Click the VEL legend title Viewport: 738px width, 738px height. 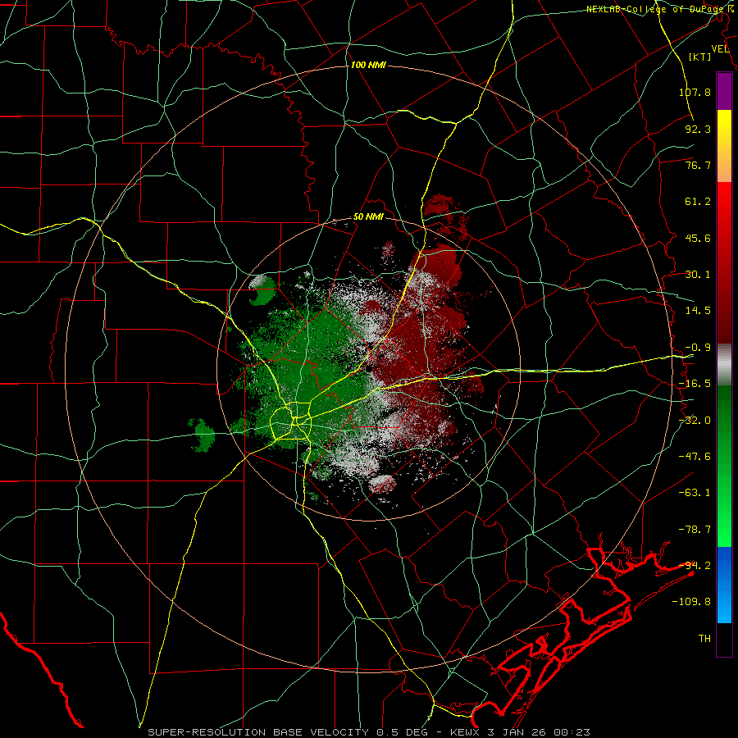tap(720, 49)
